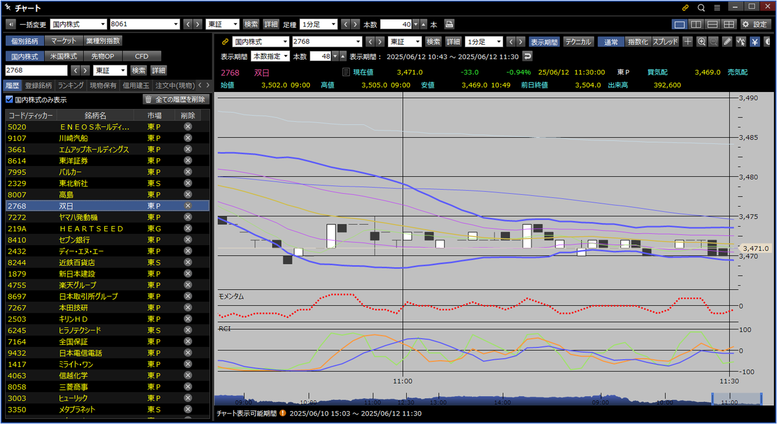Open the chart panel's 2768 code dropdown
This screenshot has width=777, height=424.
point(327,41)
